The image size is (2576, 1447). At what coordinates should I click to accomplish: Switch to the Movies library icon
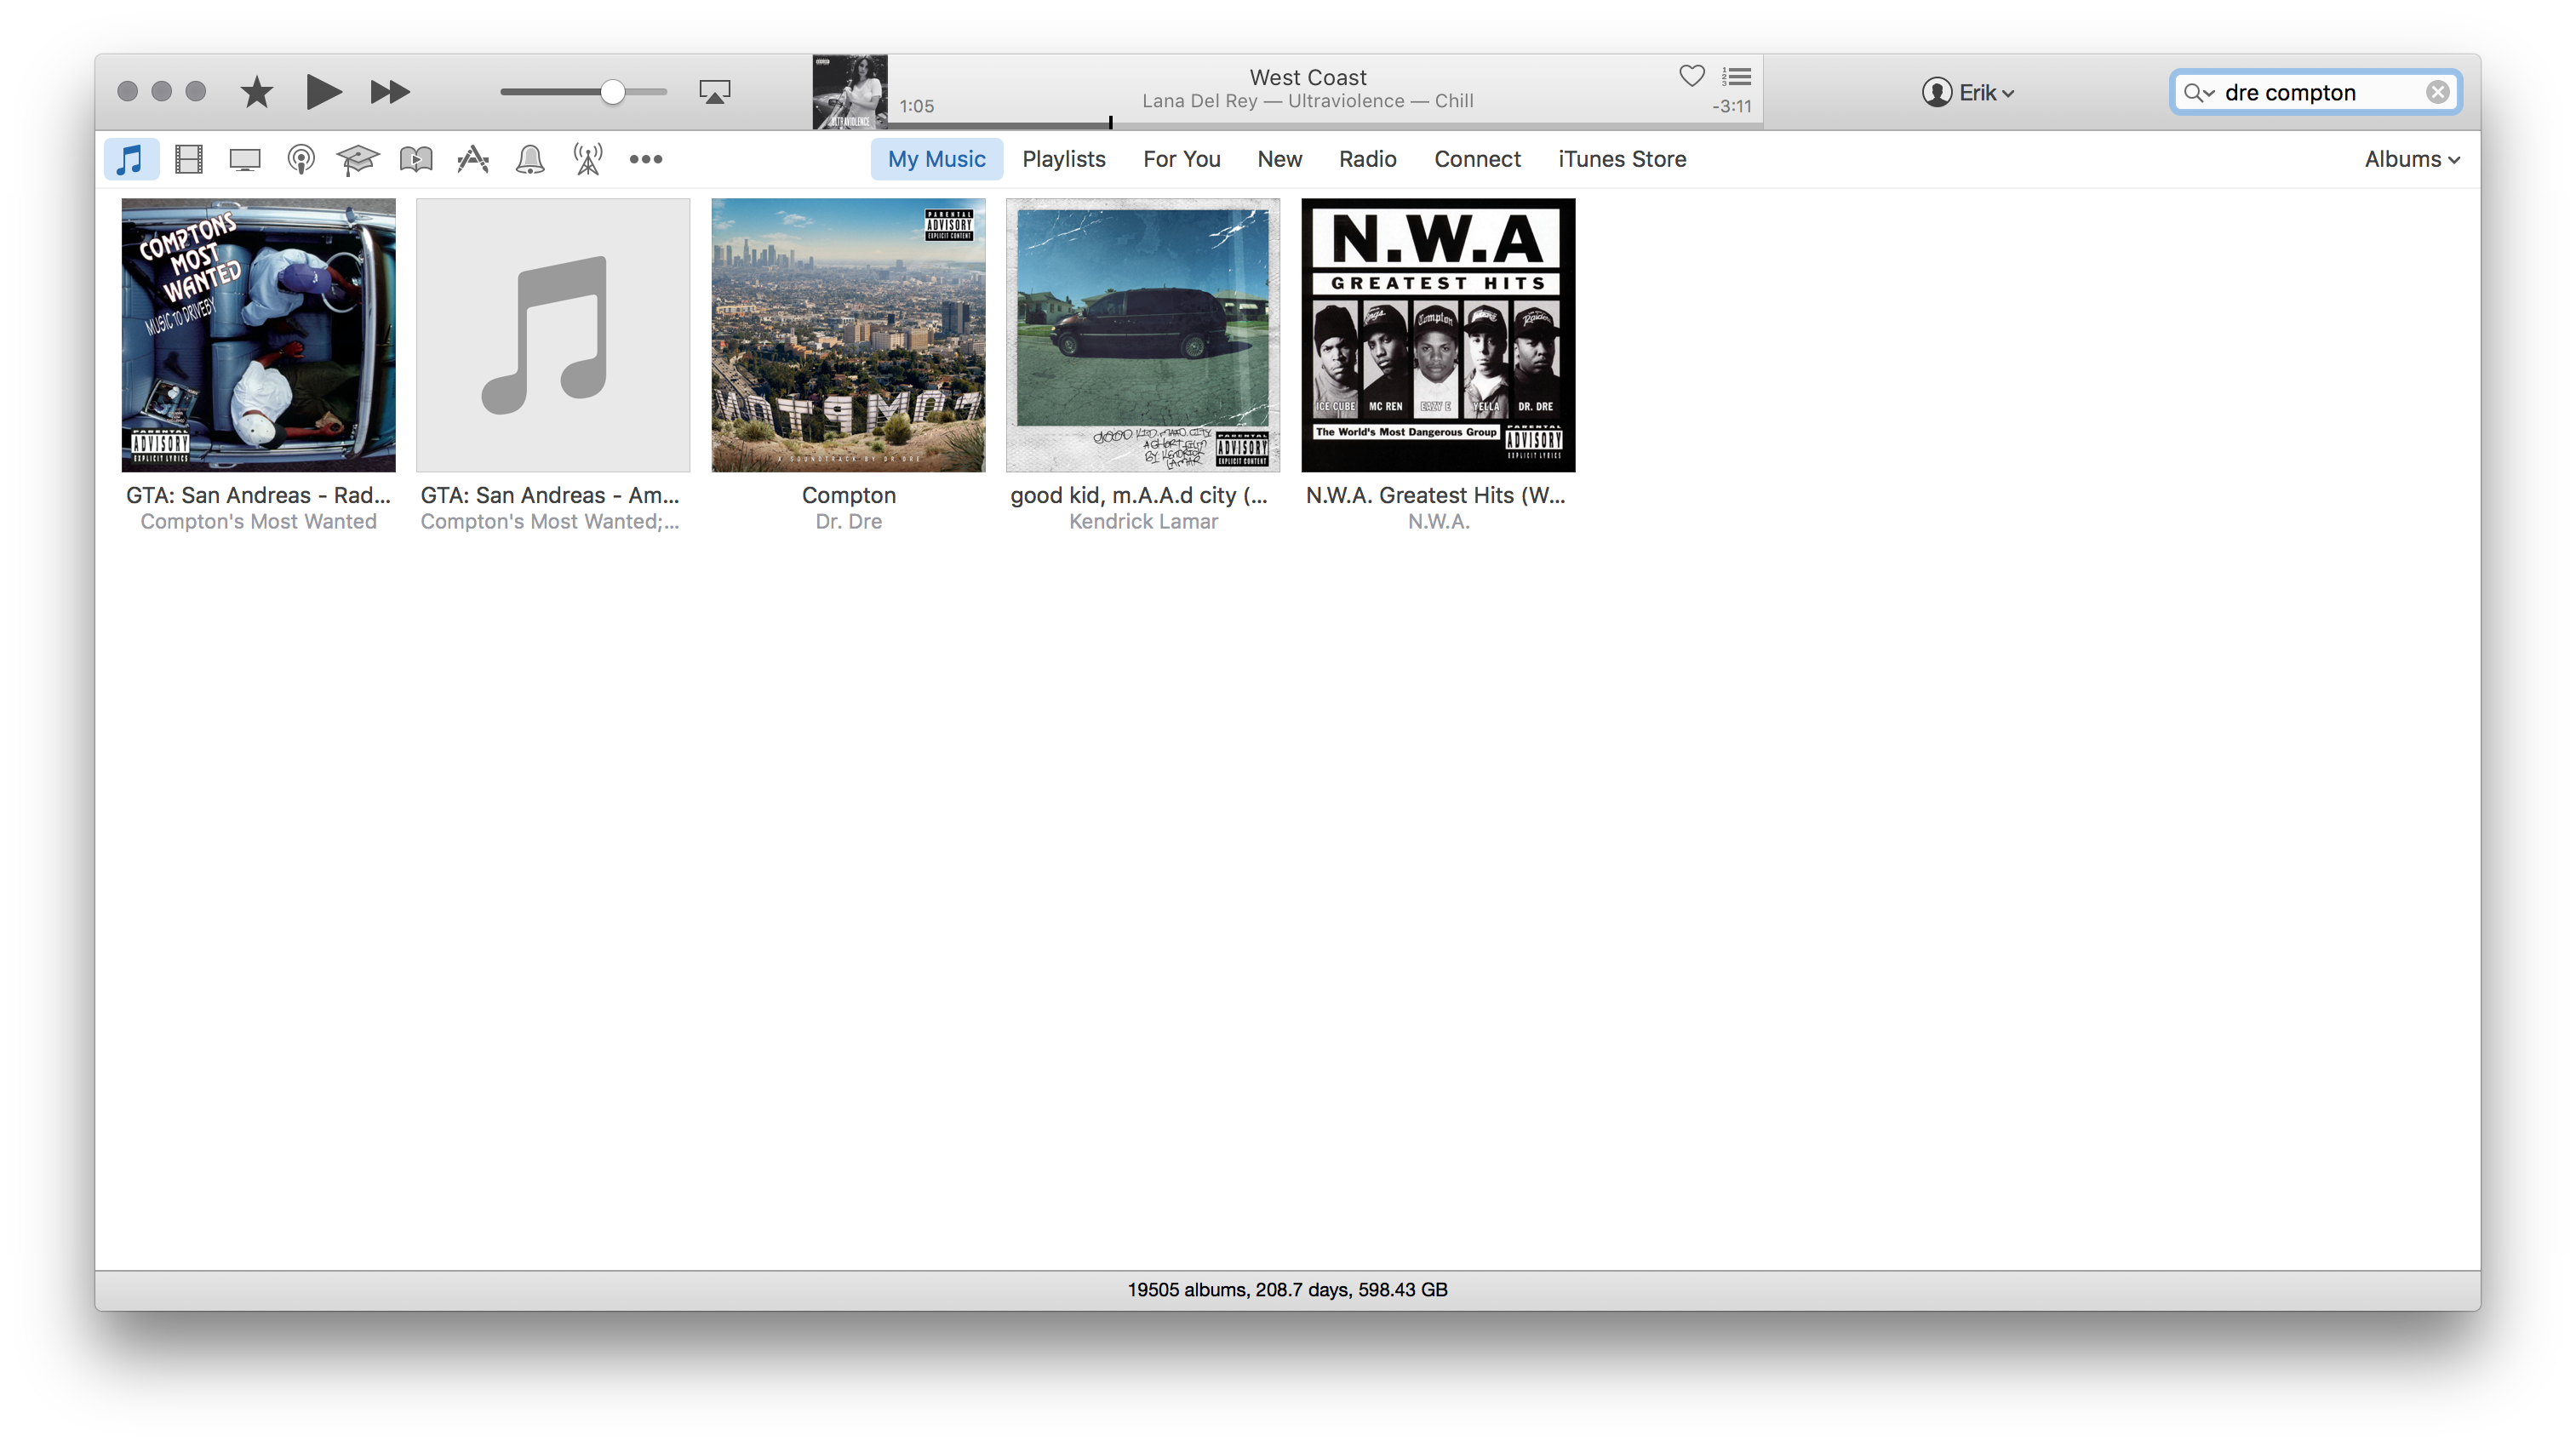(x=188, y=159)
